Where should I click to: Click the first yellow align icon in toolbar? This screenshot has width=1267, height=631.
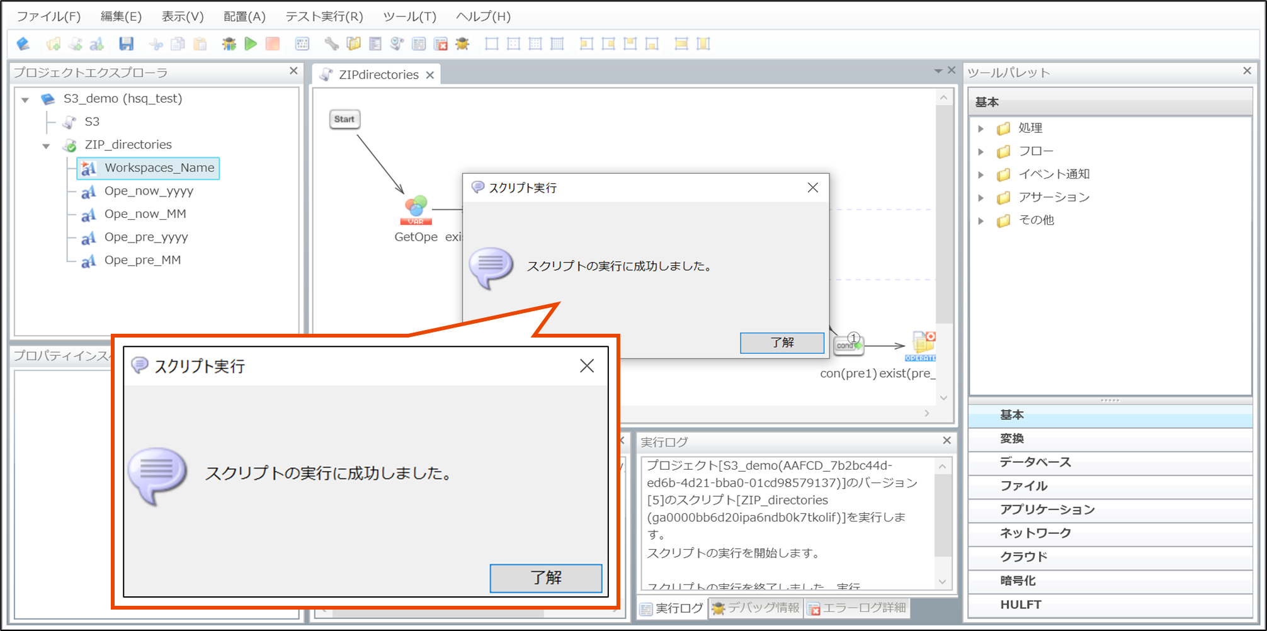coord(586,43)
